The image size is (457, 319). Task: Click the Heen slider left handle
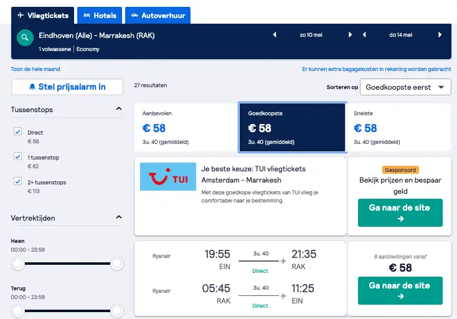[x=18, y=264]
